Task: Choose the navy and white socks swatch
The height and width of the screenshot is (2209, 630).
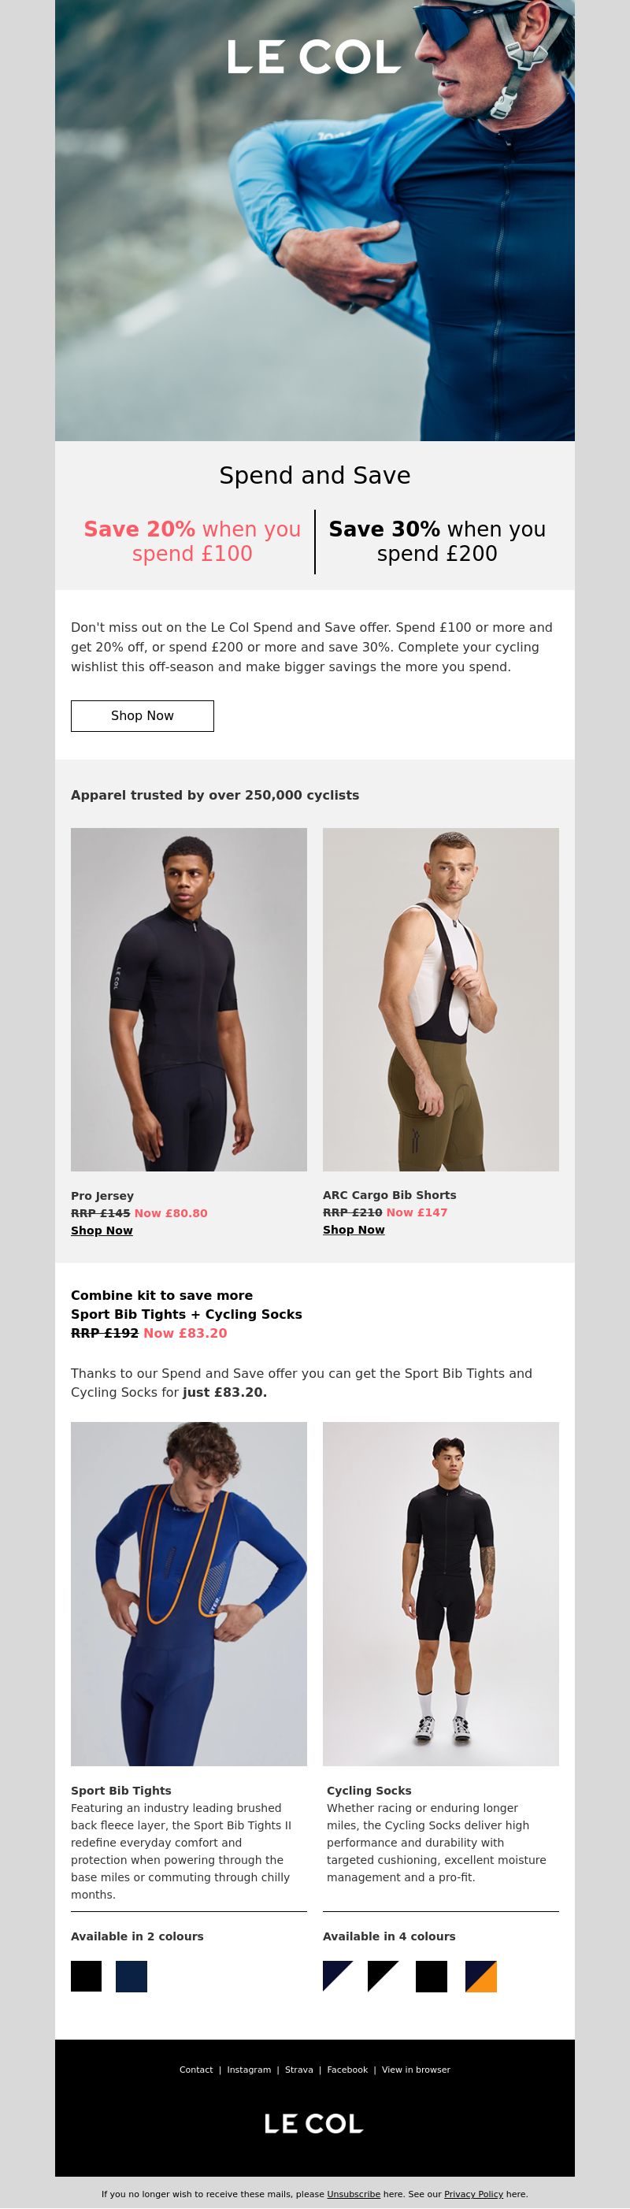Action: [x=338, y=1976]
